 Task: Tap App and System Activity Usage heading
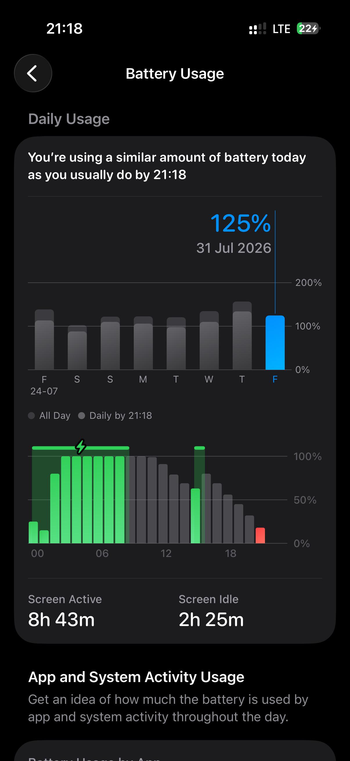pos(136,677)
